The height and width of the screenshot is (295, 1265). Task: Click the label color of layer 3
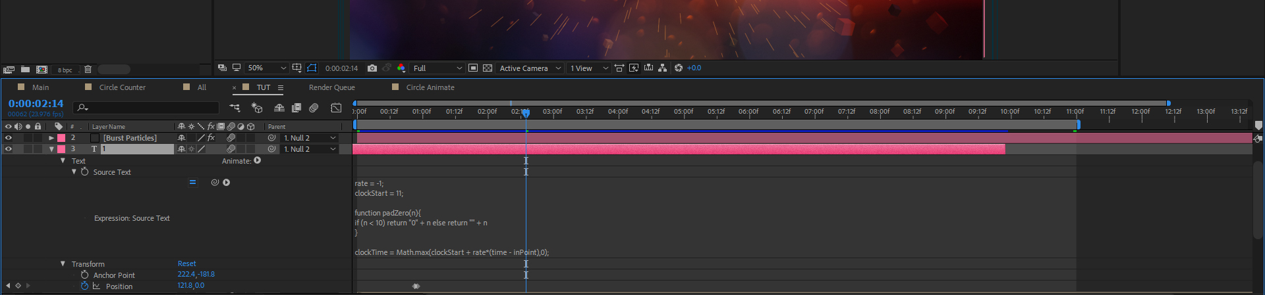(x=61, y=149)
